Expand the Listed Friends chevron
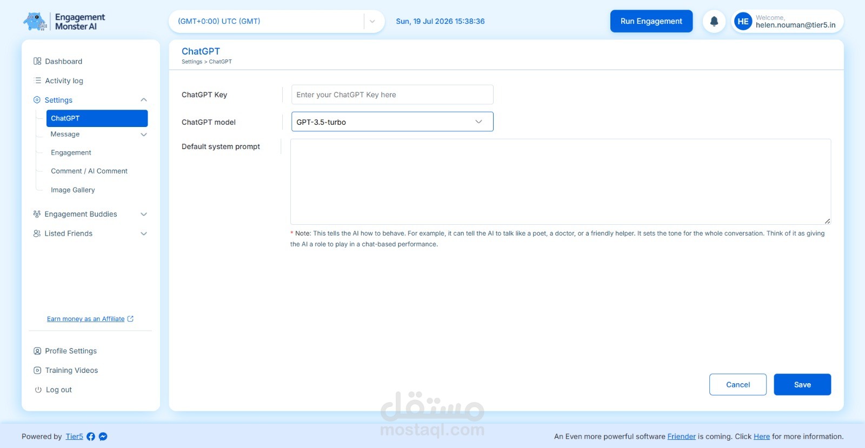865x448 pixels. [x=144, y=234]
